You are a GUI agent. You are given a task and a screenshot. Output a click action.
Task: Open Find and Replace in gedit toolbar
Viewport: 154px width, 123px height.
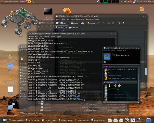point(123,23)
